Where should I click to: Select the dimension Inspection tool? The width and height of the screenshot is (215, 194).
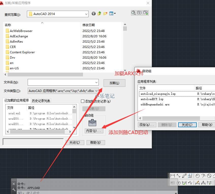click(x=184, y=183)
